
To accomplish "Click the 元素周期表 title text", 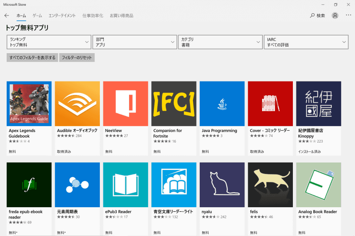I will [67, 212].
